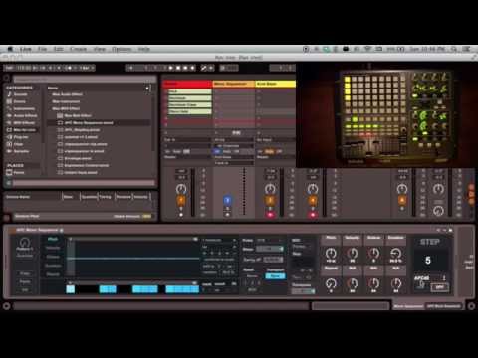Viewport: 478px width, 358px height.
Task: Expand the Max Audio Effect folder
Action: tap(67, 94)
